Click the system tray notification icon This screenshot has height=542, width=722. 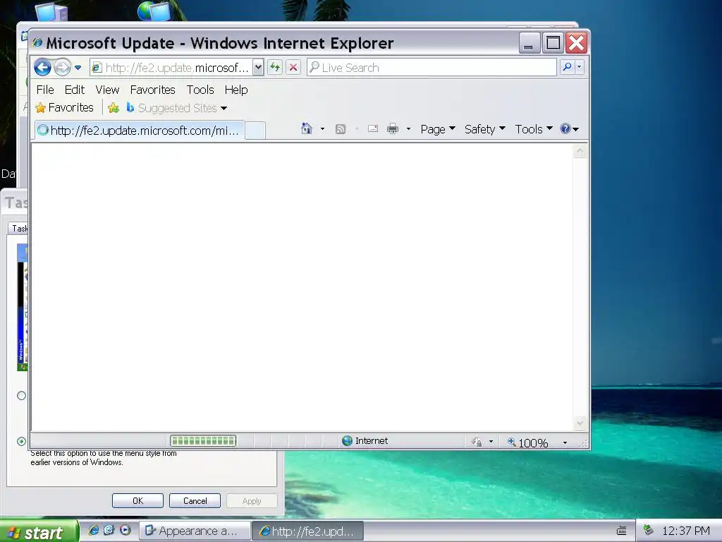point(649,530)
